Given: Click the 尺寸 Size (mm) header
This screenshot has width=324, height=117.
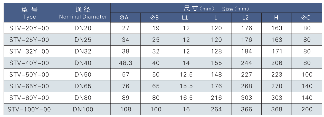Looking at the screenshot, I should click(216, 8).
